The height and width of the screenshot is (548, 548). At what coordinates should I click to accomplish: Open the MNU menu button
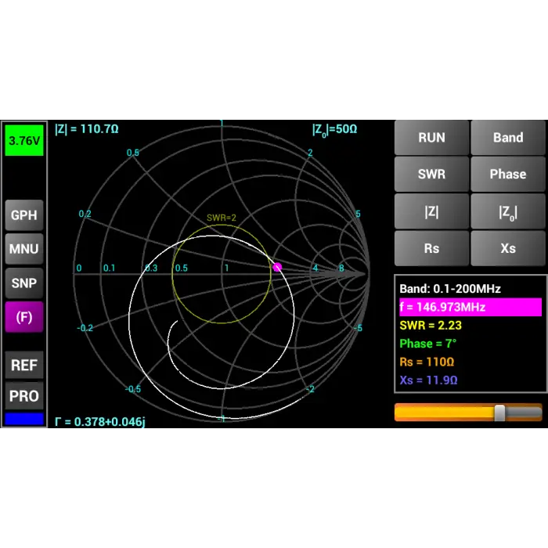23,249
